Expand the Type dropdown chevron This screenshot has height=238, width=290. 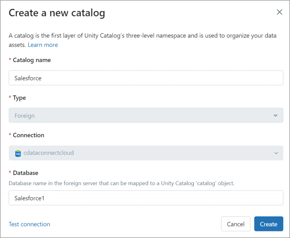[x=275, y=116]
